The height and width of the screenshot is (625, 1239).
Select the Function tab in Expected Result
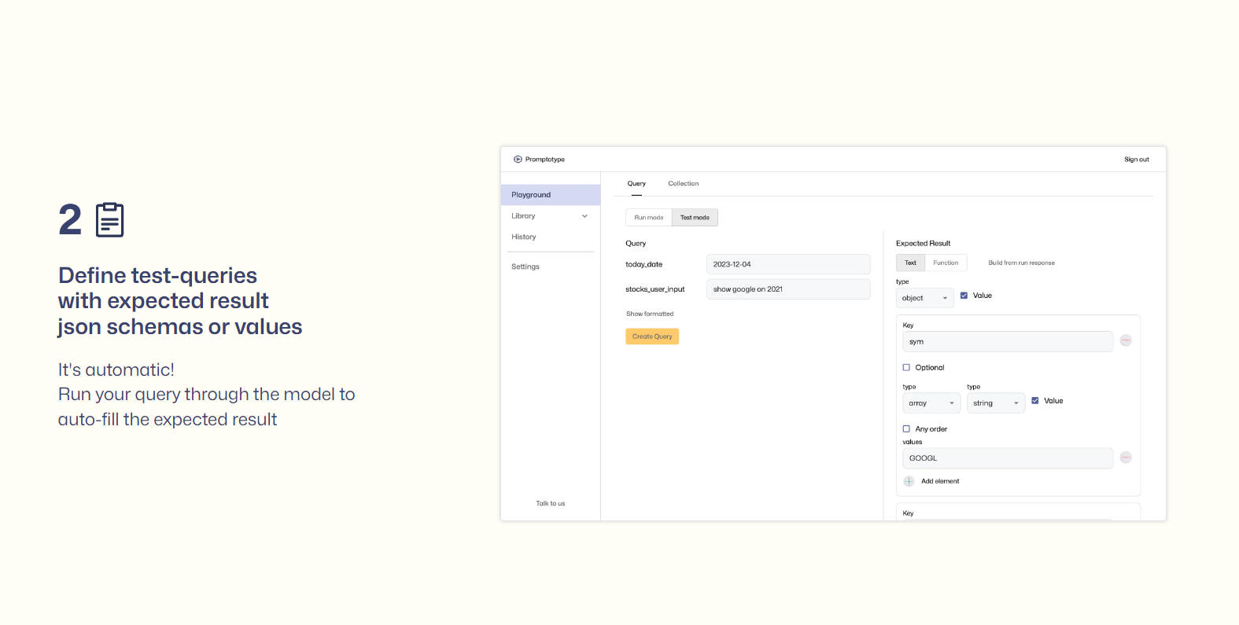click(946, 263)
